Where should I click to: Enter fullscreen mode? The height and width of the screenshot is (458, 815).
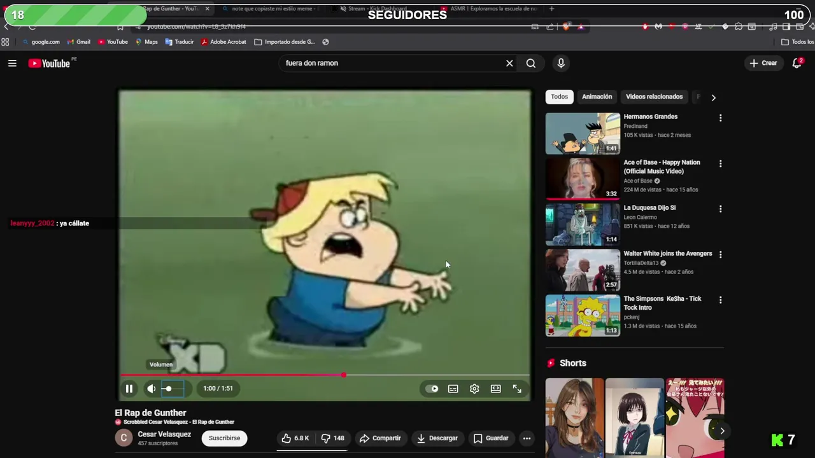click(x=517, y=389)
